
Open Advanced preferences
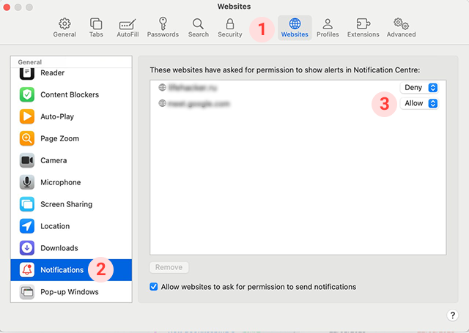[401, 28]
